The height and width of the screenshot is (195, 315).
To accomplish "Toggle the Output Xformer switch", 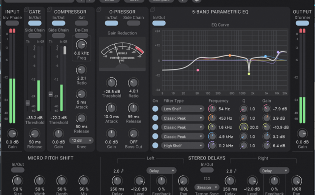I will [x=302, y=23].
